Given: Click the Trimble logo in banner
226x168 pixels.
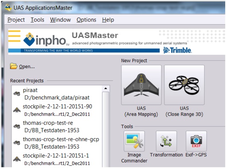Looking at the screenshot, I should [x=177, y=50].
